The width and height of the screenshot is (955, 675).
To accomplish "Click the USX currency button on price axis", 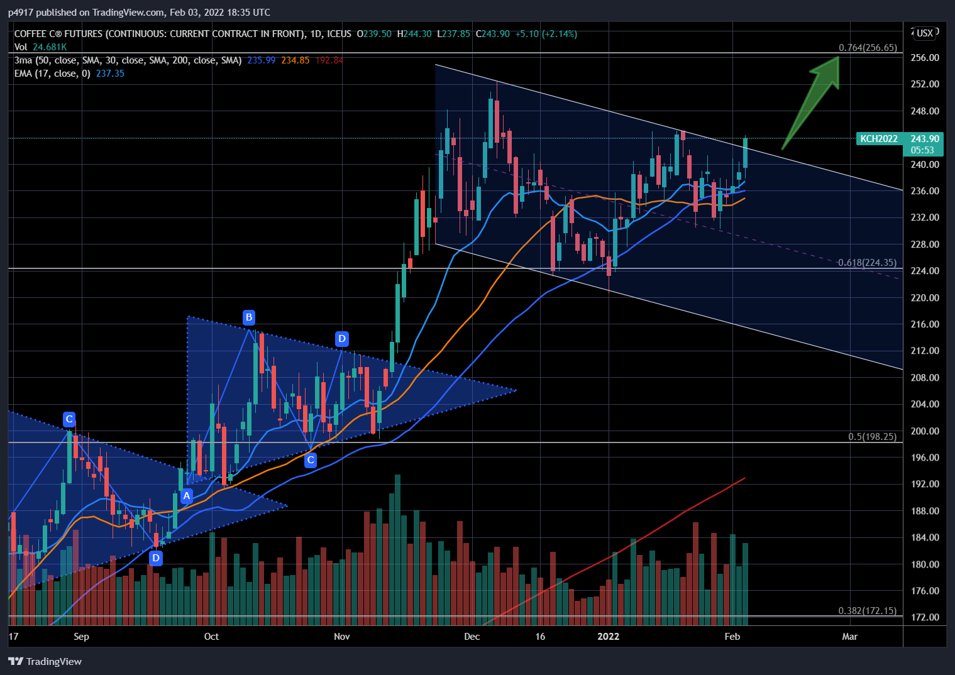I will 925,33.
